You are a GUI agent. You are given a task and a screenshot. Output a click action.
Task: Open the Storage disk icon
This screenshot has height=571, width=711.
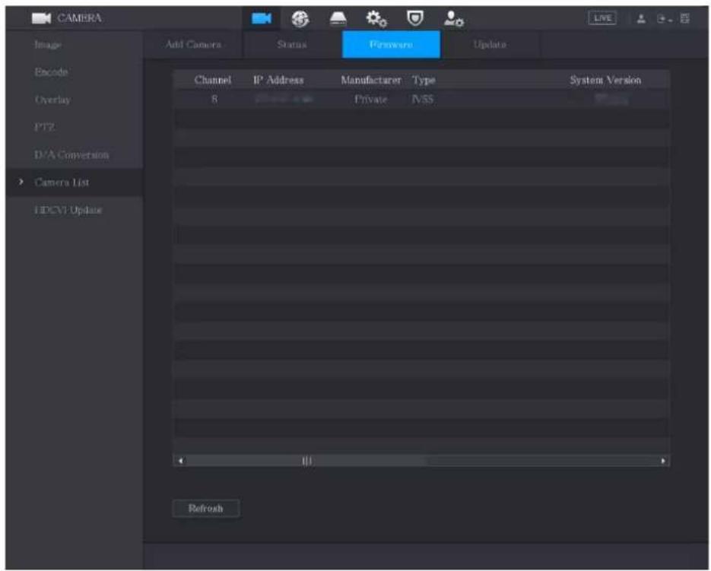[338, 18]
